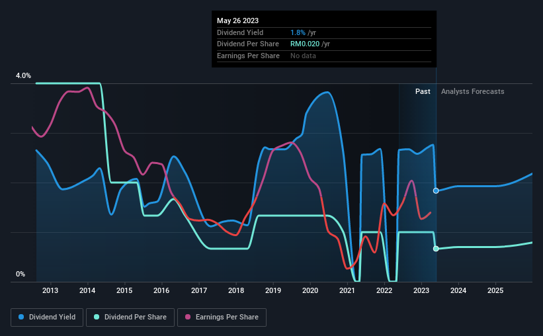The width and height of the screenshot is (543, 336).
Task: Toggle the Dividend Per Share legend button
Action: tap(130, 317)
